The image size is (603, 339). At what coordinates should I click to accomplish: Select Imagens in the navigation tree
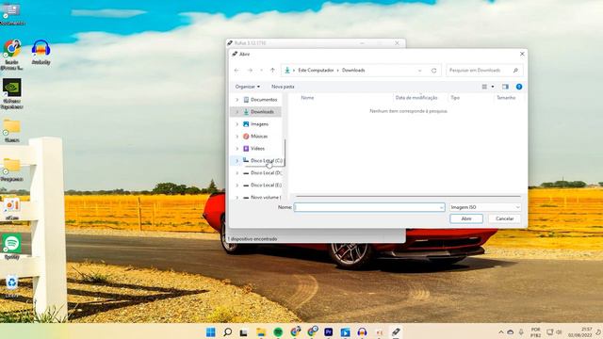click(x=259, y=124)
